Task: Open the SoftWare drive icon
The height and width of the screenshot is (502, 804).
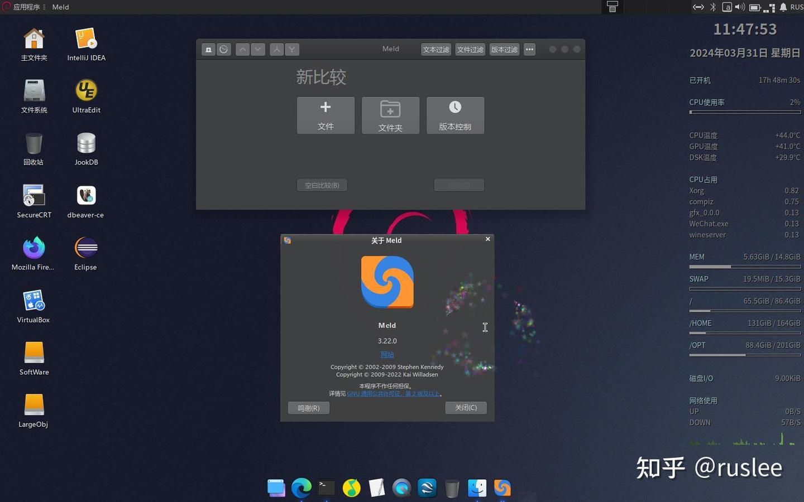Action: pos(34,359)
